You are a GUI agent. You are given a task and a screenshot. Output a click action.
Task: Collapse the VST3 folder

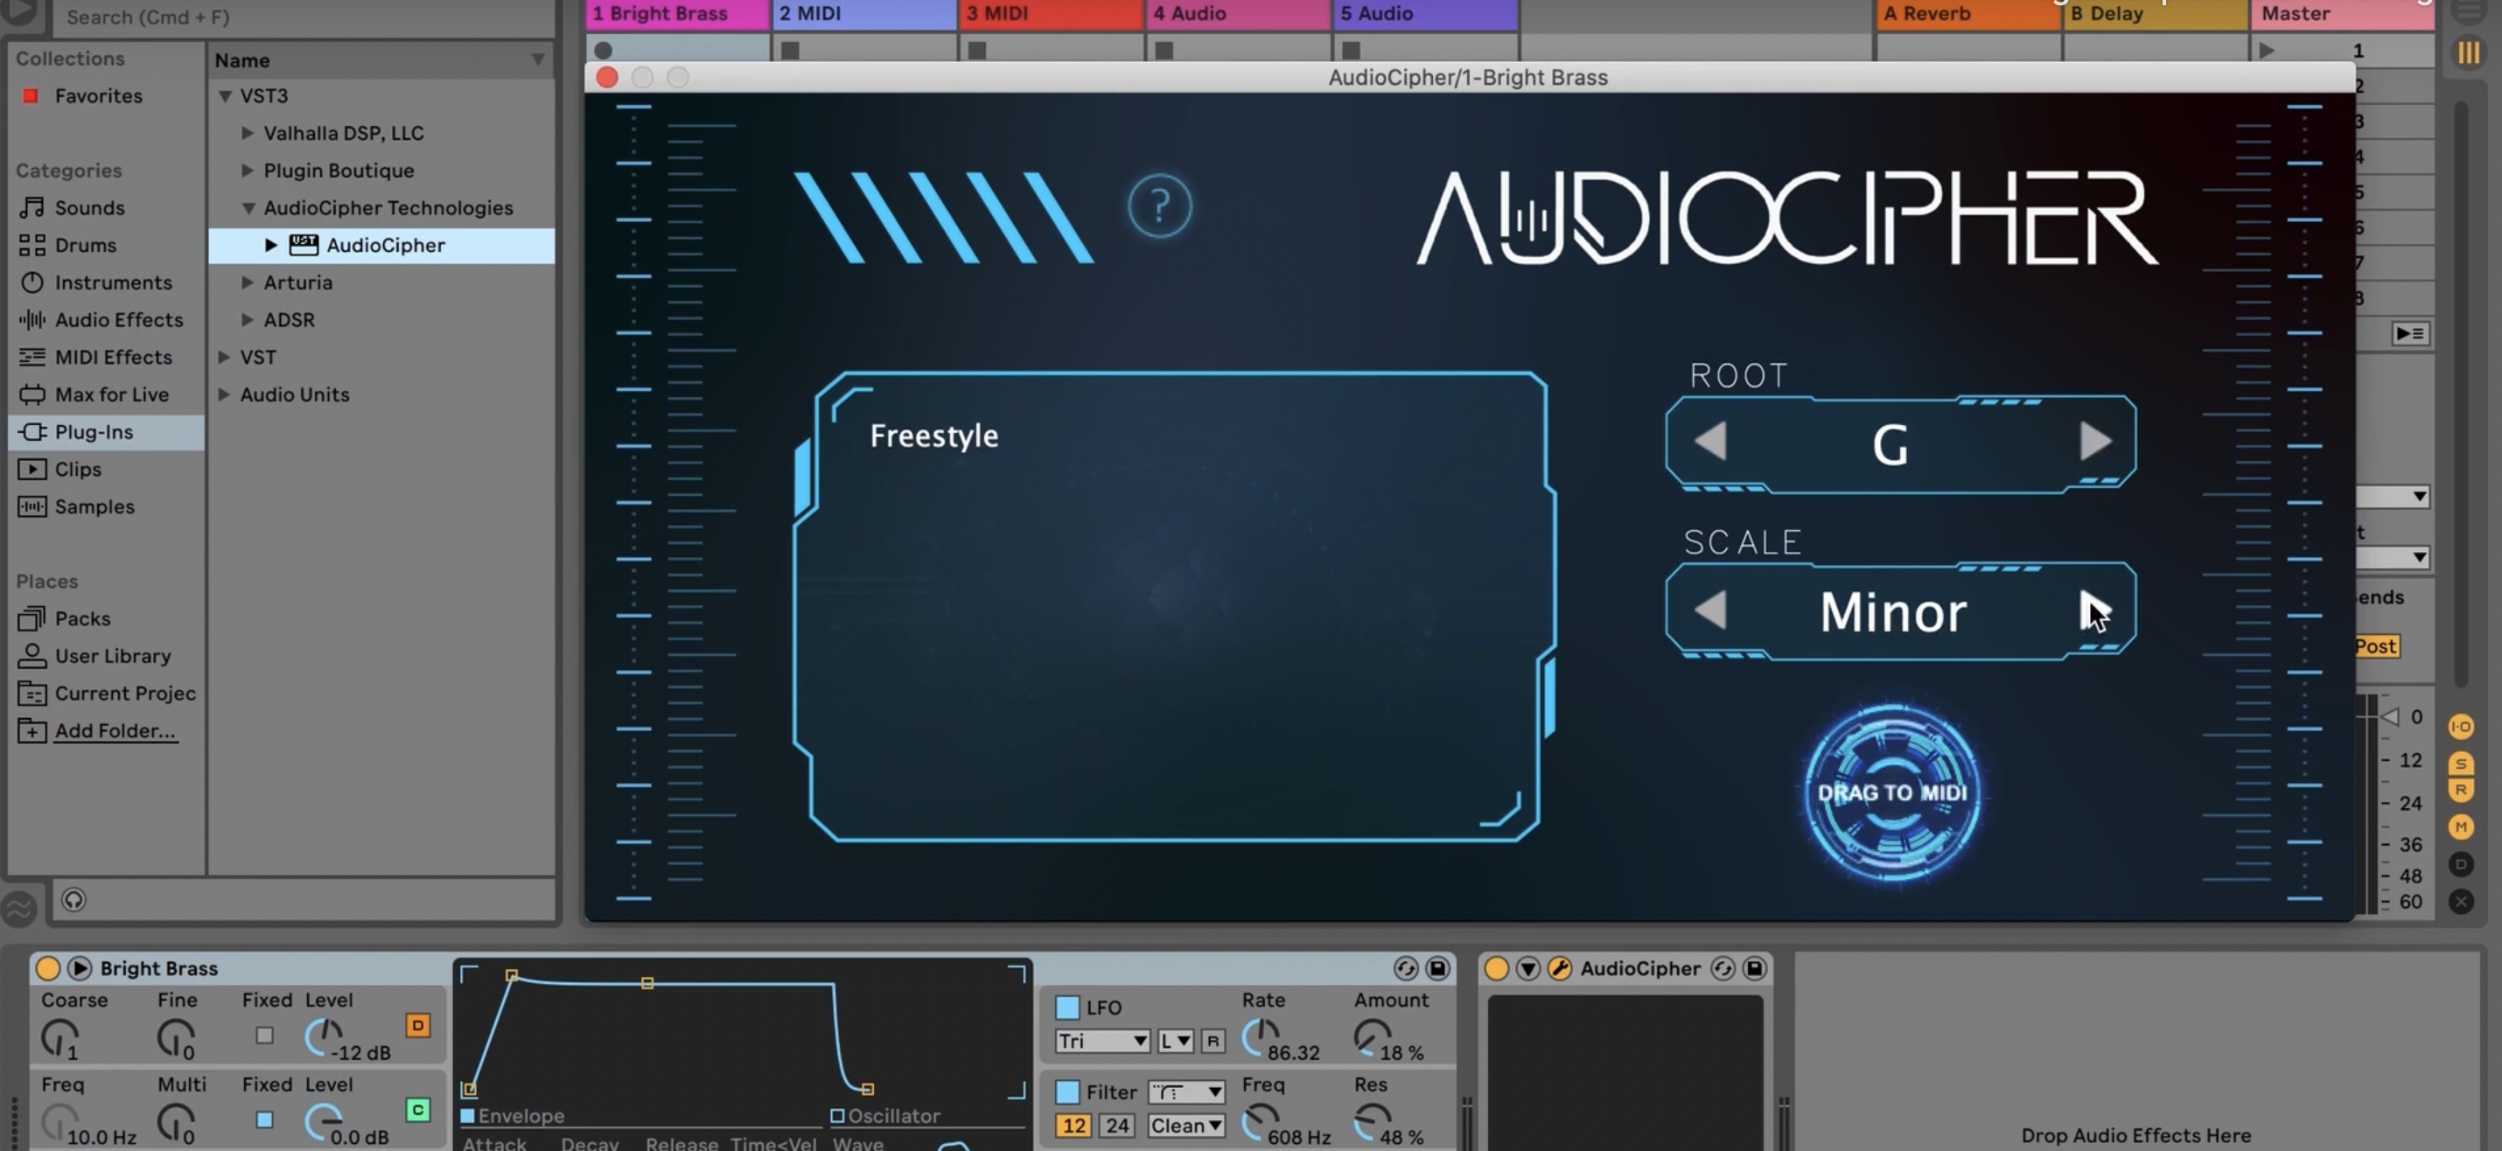[224, 96]
